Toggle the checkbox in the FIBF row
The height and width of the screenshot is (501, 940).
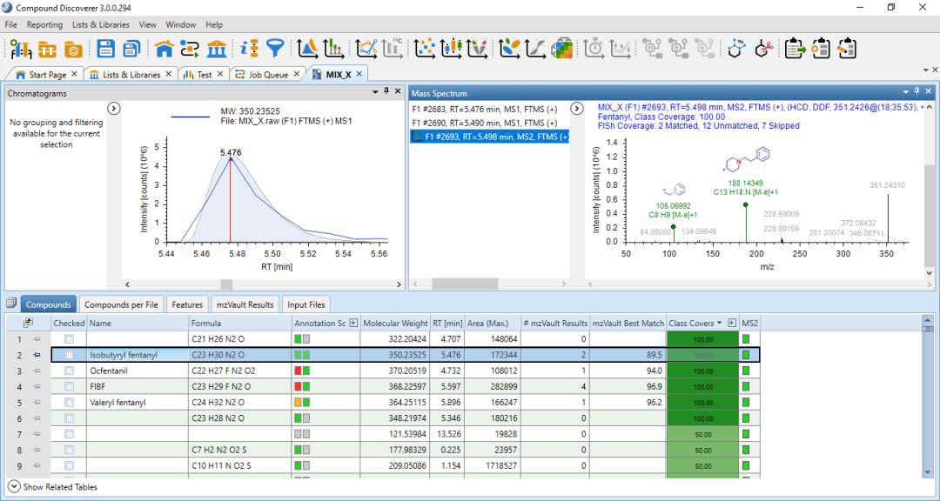pyautogui.click(x=70, y=386)
